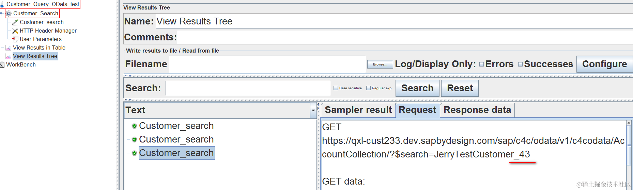Click the 'GET data:' line in request

click(x=343, y=182)
